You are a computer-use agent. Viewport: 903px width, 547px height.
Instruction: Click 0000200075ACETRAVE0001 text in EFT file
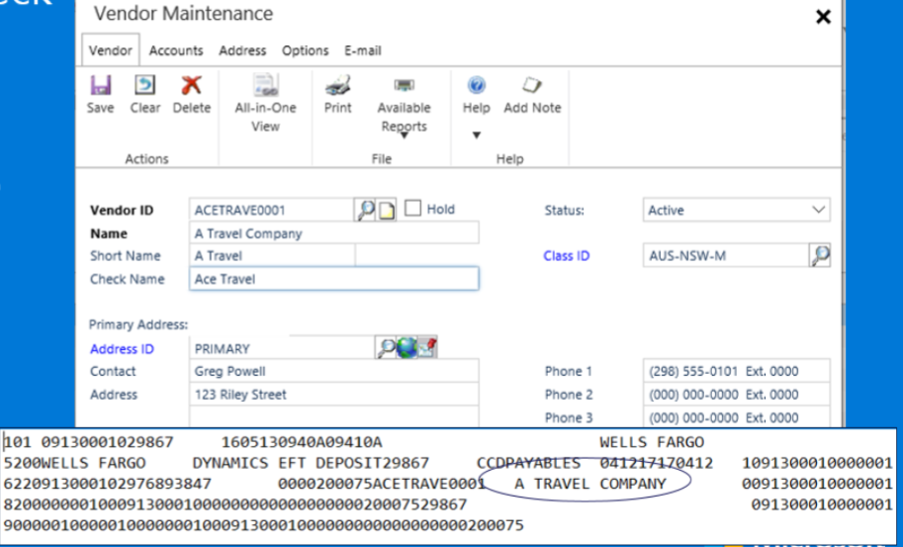point(382,484)
